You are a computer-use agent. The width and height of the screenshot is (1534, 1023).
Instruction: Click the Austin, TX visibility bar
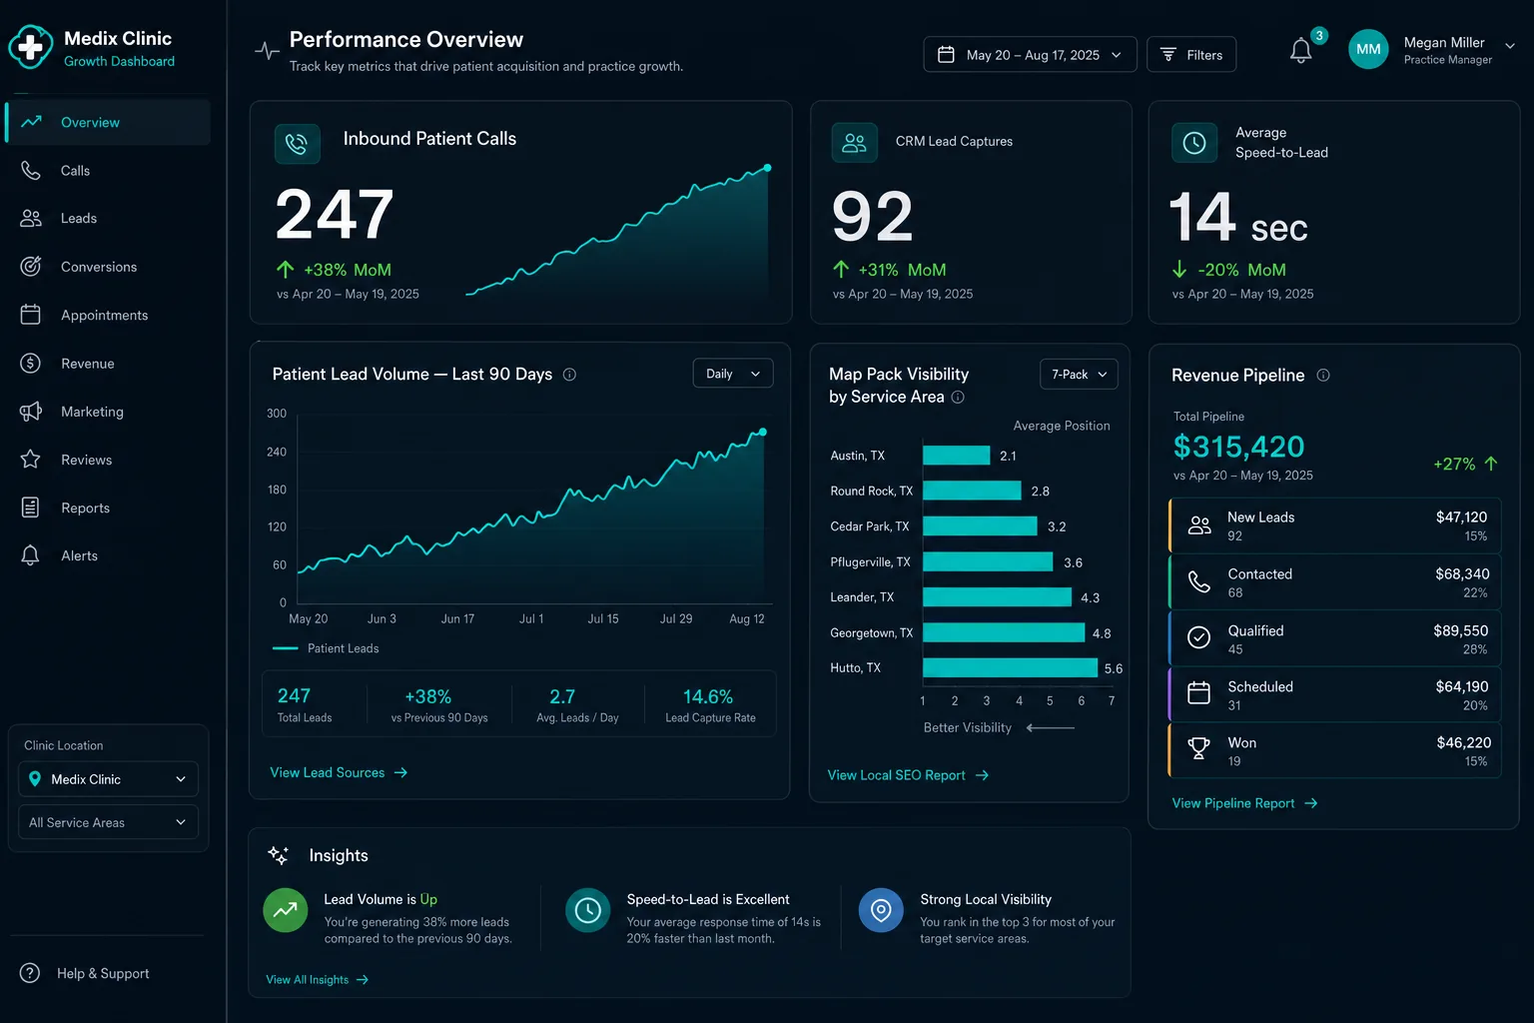point(956,456)
